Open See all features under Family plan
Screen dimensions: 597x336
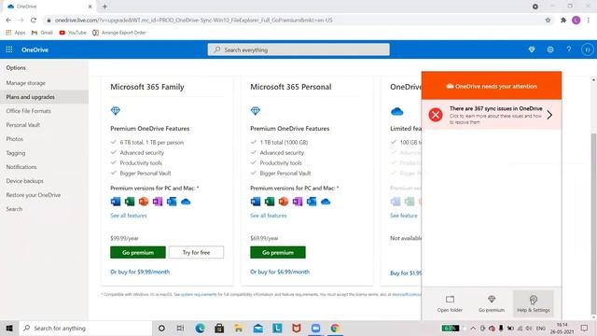(129, 216)
